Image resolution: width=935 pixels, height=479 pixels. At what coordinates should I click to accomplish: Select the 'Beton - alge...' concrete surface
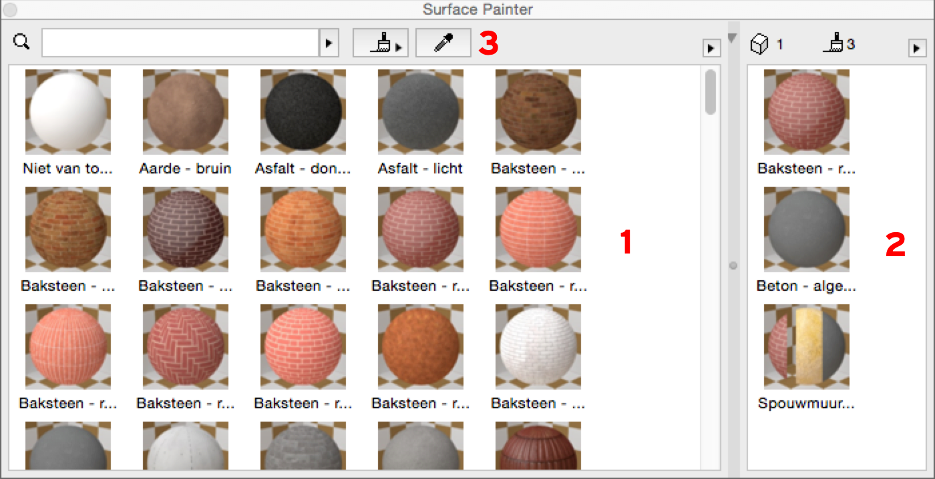point(806,239)
